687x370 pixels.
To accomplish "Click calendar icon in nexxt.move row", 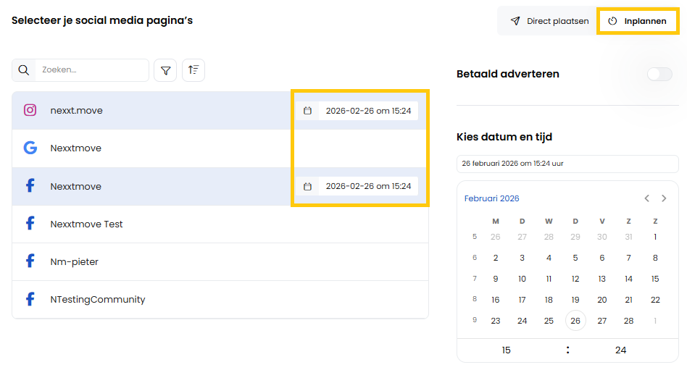I will [307, 111].
